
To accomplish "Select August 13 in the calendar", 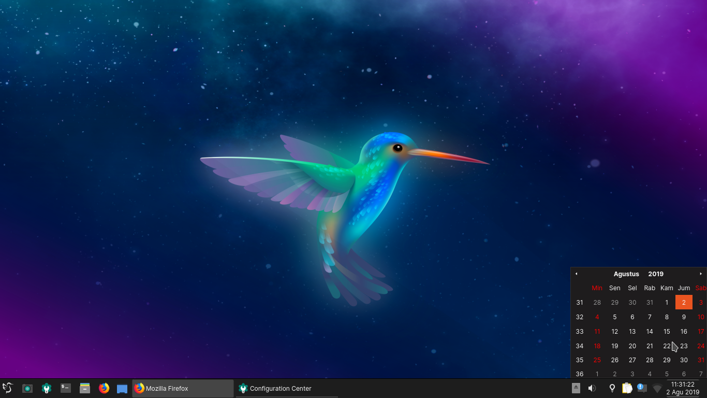I will tap(632, 331).
